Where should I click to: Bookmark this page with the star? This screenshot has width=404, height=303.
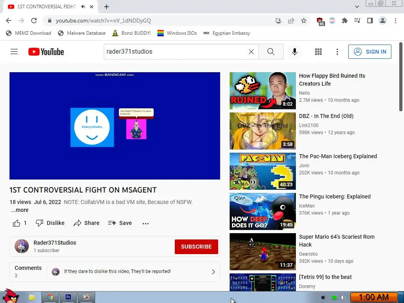[x=304, y=21]
